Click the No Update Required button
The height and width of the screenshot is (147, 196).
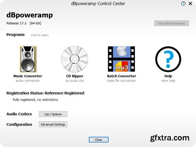click(171, 23)
